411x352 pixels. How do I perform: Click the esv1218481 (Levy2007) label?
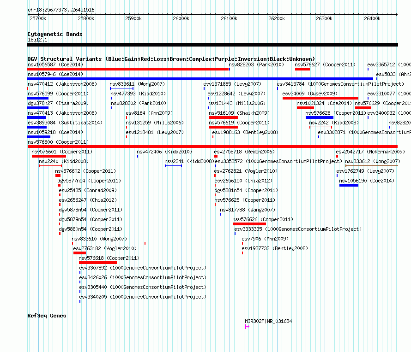coord(155,132)
